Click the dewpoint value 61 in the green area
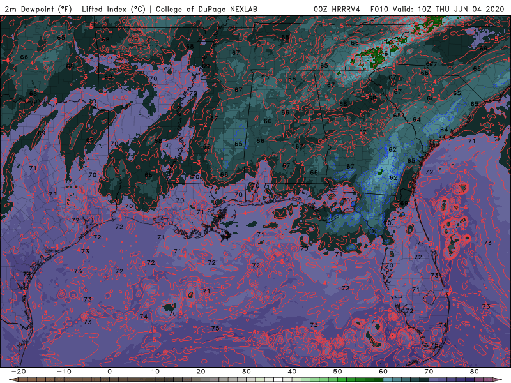The width and height of the screenshot is (511, 383). (x=388, y=54)
